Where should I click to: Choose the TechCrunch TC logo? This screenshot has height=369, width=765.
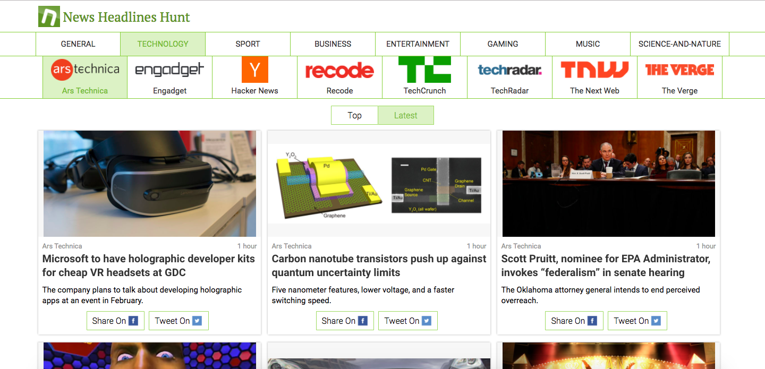pos(425,70)
